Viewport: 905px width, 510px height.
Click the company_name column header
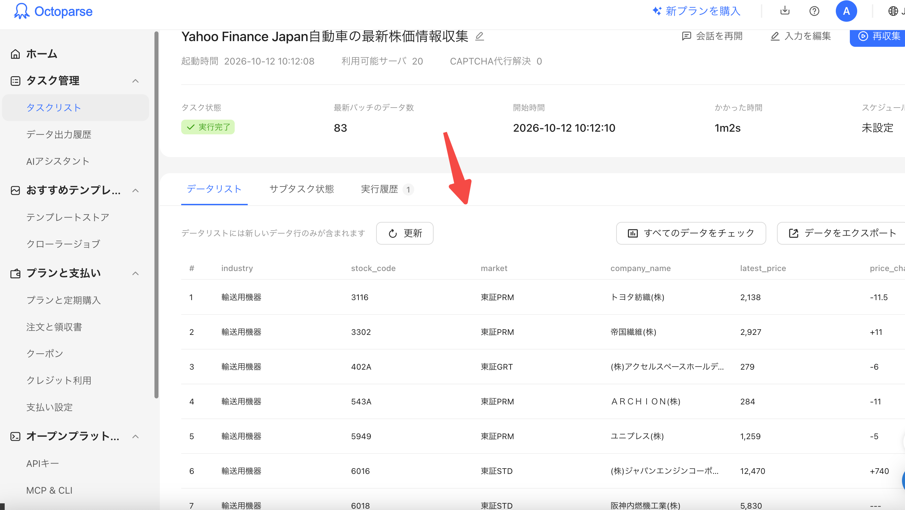coord(641,268)
